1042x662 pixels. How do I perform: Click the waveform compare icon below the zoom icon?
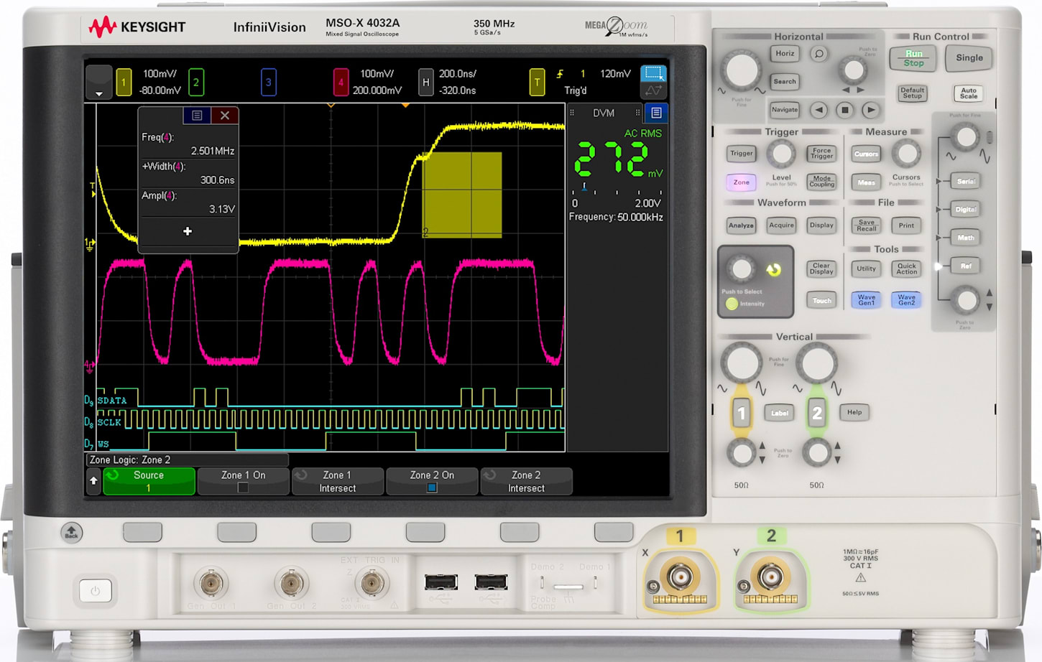(x=653, y=90)
